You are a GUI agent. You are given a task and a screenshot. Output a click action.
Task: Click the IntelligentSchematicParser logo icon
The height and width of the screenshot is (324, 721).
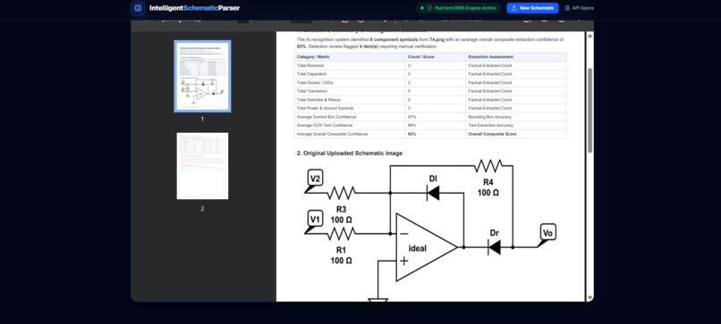pyautogui.click(x=138, y=8)
